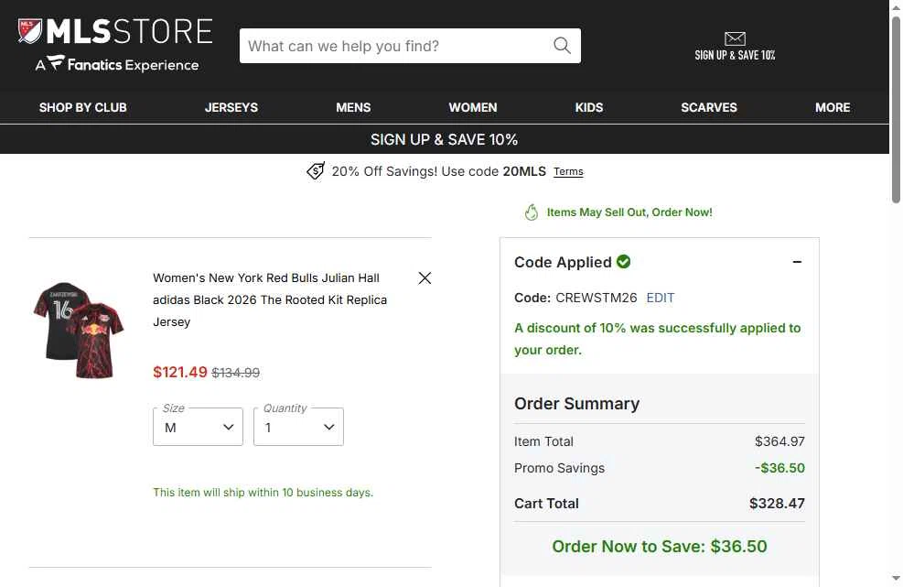Click the flame sell-out icon
Image resolution: width=903 pixels, height=587 pixels.
tap(531, 212)
